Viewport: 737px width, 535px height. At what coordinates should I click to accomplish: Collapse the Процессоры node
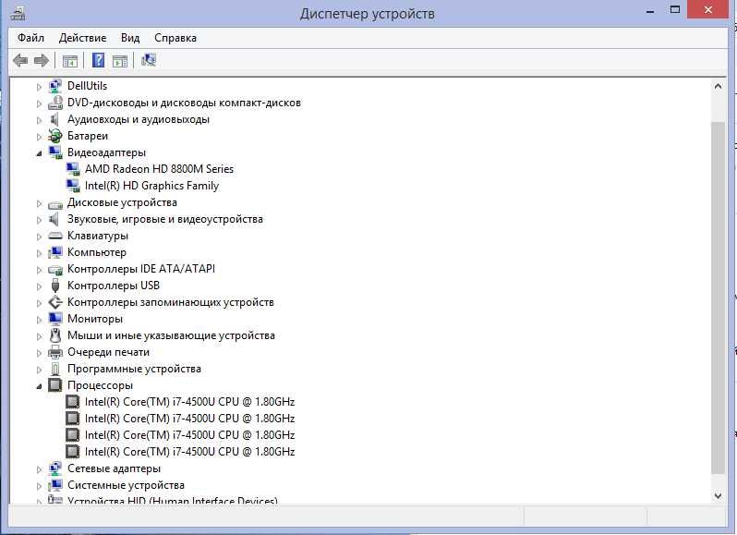click(39, 386)
